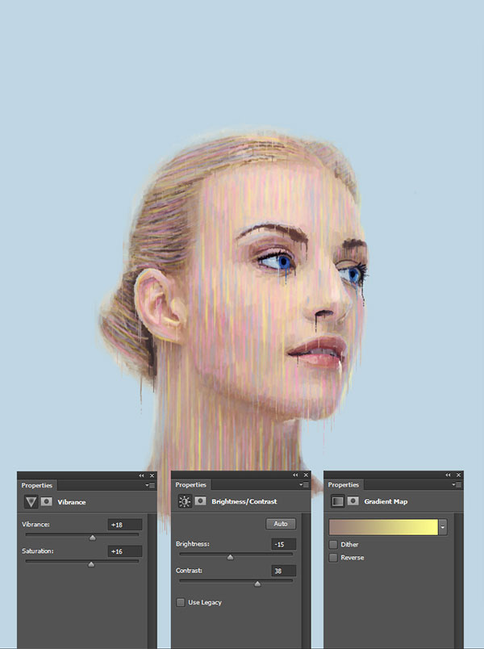The height and width of the screenshot is (649, 484).
Task: Click the 'Brightness:' slider label
Action: [x=192, y=544]
